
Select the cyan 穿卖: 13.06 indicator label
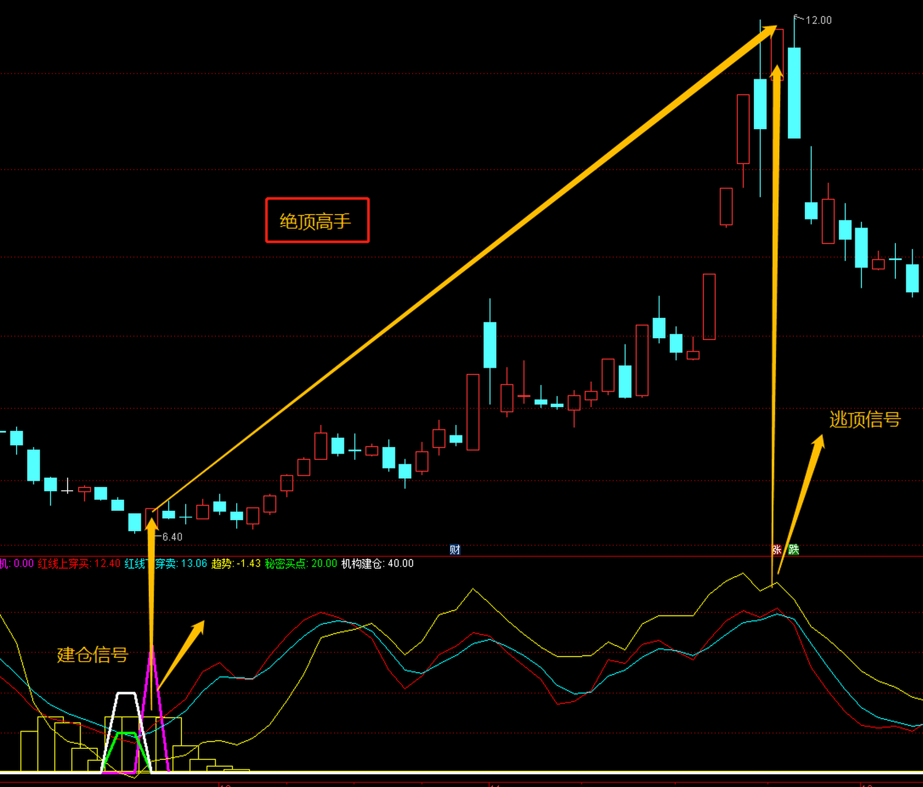[181, 564]
